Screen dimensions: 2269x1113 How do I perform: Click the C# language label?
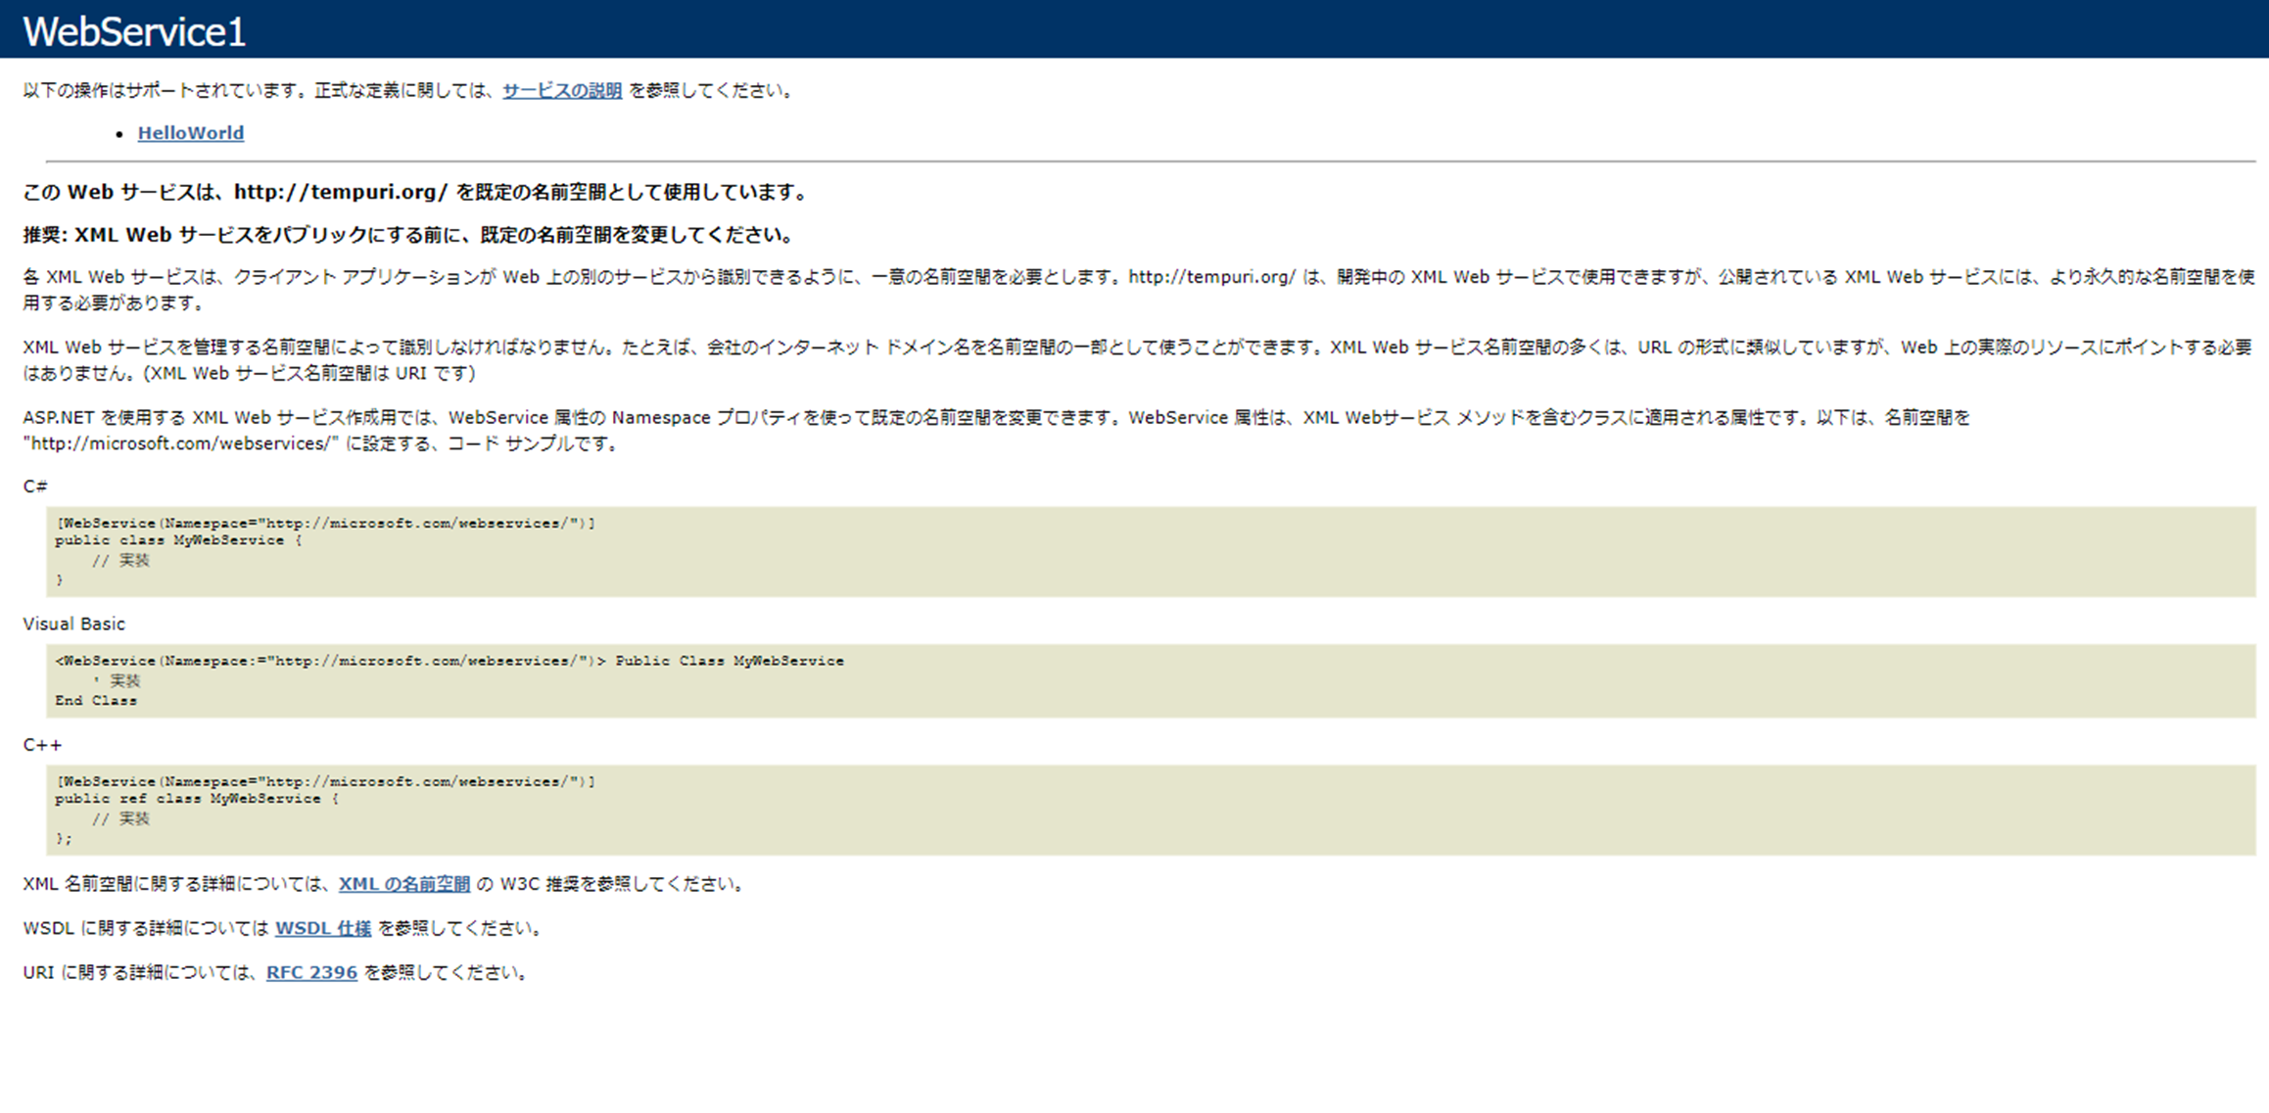pyautogui.click(x=35, y=487)
